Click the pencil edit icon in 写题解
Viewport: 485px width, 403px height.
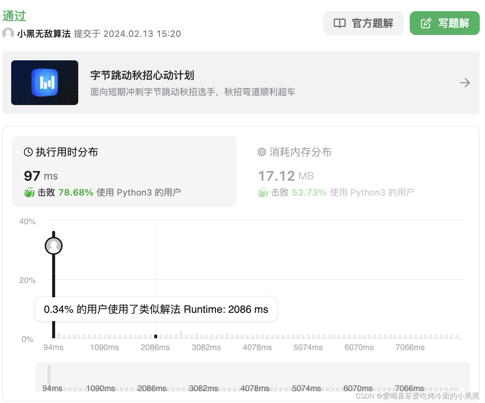coord(426,23)
